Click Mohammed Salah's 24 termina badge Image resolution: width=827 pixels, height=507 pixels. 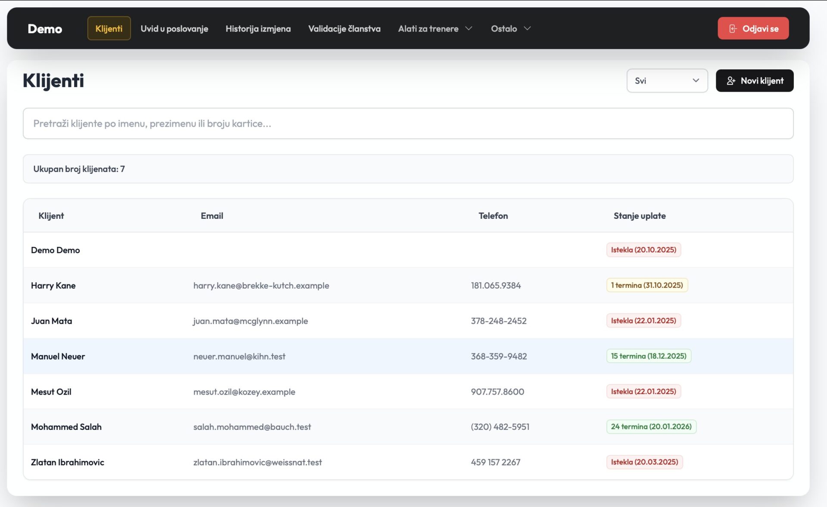coord(651,426)
